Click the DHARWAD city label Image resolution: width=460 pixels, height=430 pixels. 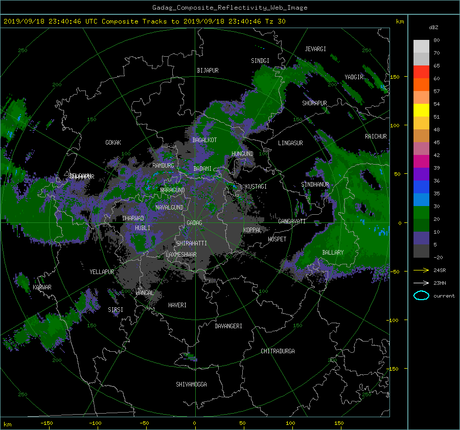[133, 218]
